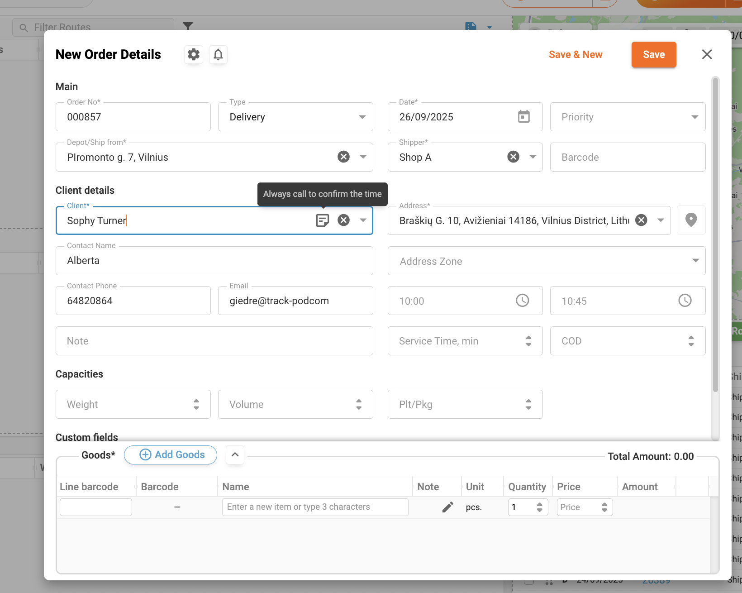Click Save & New
The height and width of the screenshot is (593, 742).
[x=576, y=55]
